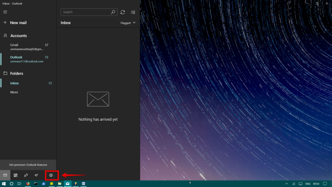Click the Gmail unread count 37
This screenshot has height=187, width=332.
tap(46, 45)
